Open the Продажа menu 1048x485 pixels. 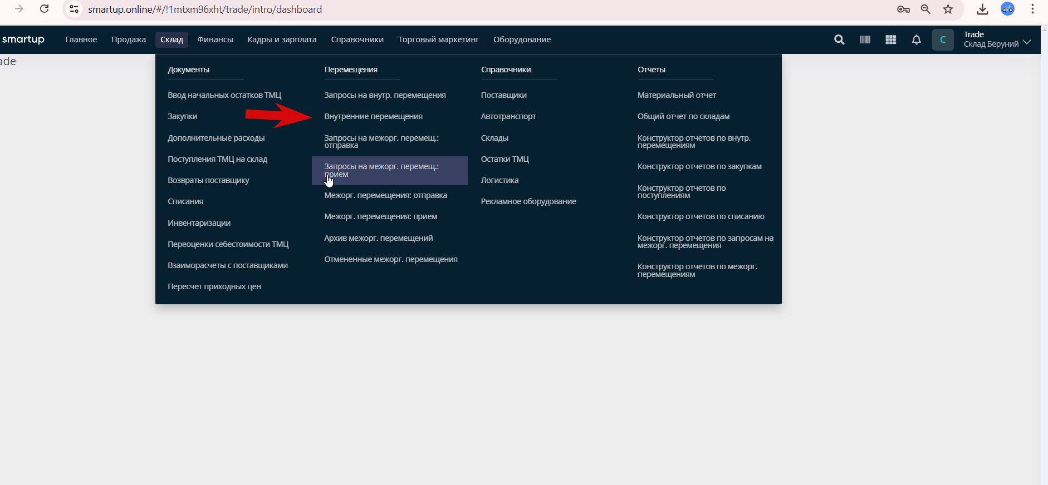129,39
